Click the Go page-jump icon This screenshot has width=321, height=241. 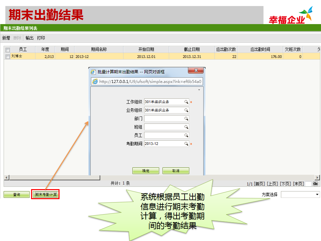coord(314,183)
